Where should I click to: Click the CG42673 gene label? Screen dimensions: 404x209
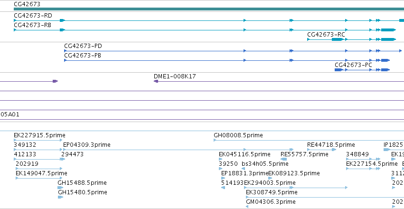point(27,4)
